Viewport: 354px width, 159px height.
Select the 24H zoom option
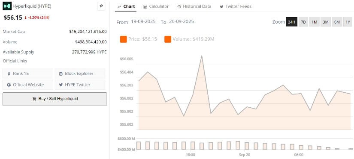coord(291,22)
